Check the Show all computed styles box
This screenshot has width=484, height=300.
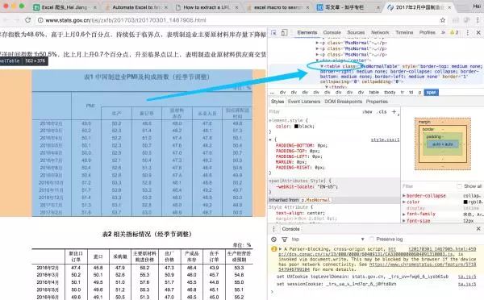pos(460,186)
